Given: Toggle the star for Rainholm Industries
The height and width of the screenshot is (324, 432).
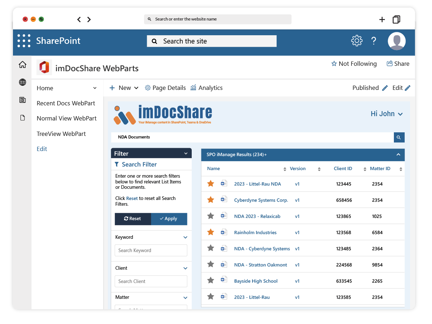Looking at the screenshot, I should coord(211,232).
